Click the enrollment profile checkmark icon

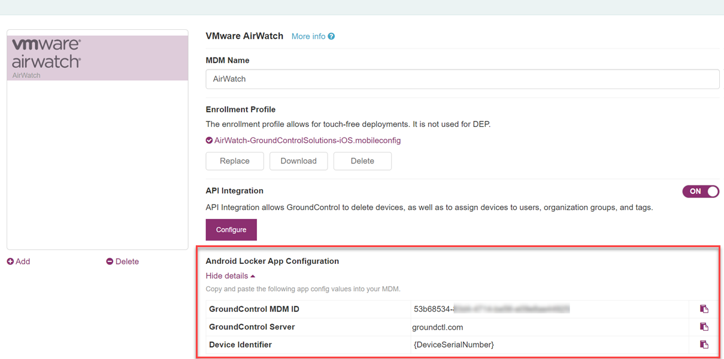click(x=209, y=141)
